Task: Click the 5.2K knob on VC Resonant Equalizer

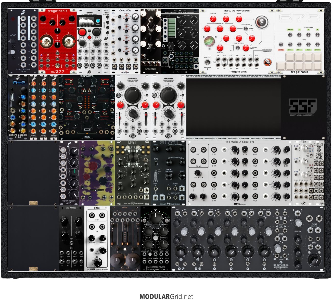Action: pos(245,149)
